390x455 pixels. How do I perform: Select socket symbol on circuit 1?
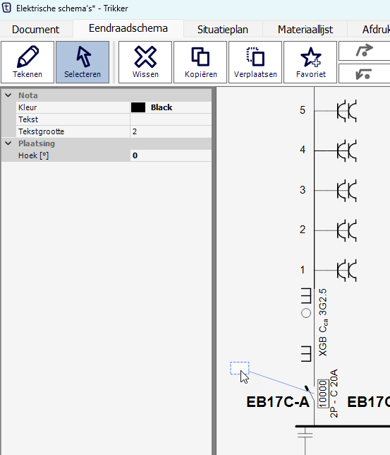(x=346, y=271)
